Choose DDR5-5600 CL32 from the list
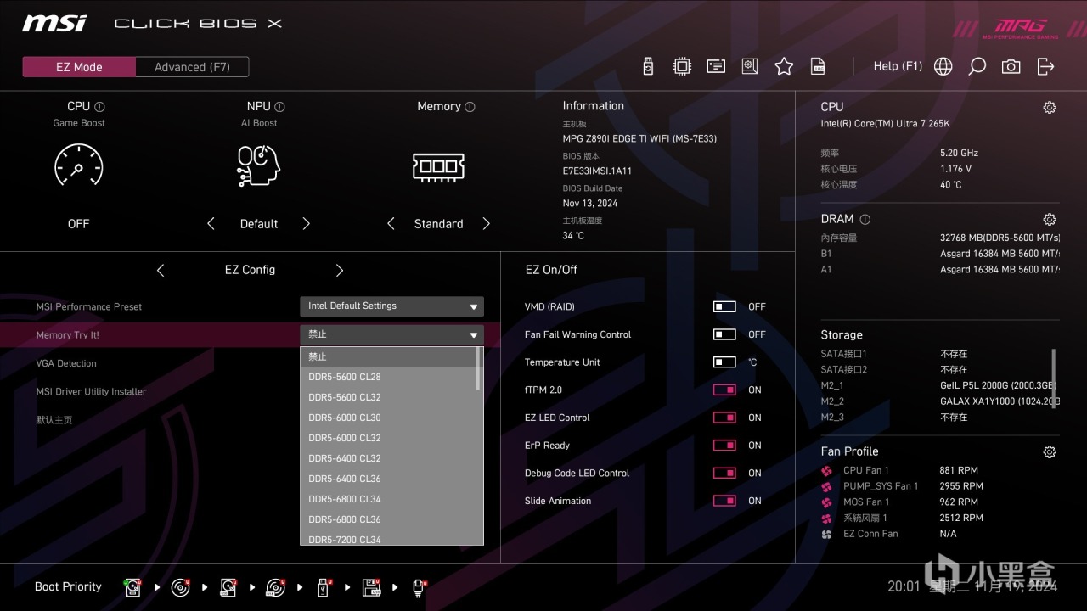The height and width of the screenshot is (611, 1087). (x=388, y=397)
